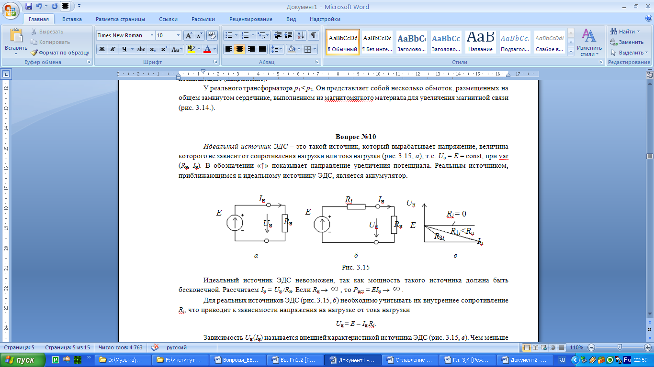654x367 pixels.
Task: Click the spell check icon in status bar
Action: pos(155,347)
